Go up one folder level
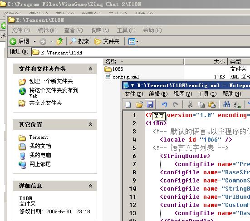This screenshot has width=250, height=221. [x=60, y=41]
